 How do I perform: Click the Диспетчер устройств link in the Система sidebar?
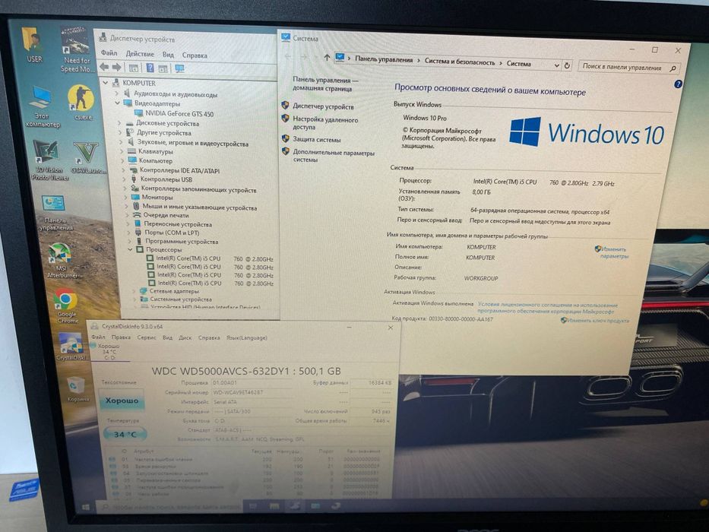323,106
